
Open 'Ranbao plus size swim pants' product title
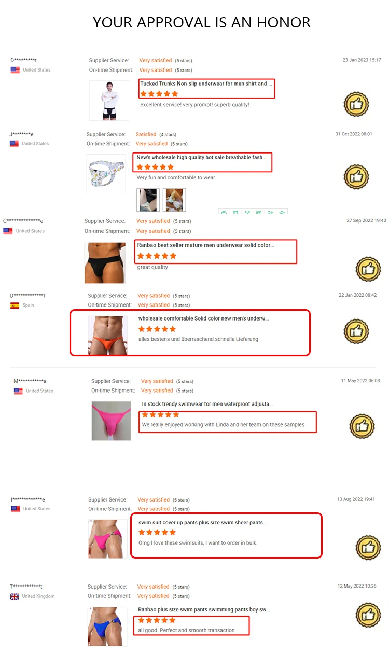pos(204,610)
